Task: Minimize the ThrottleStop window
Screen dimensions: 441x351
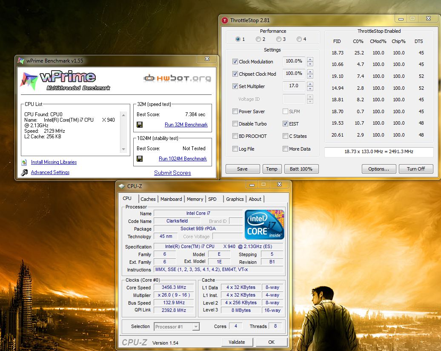Action: point(401,19)
